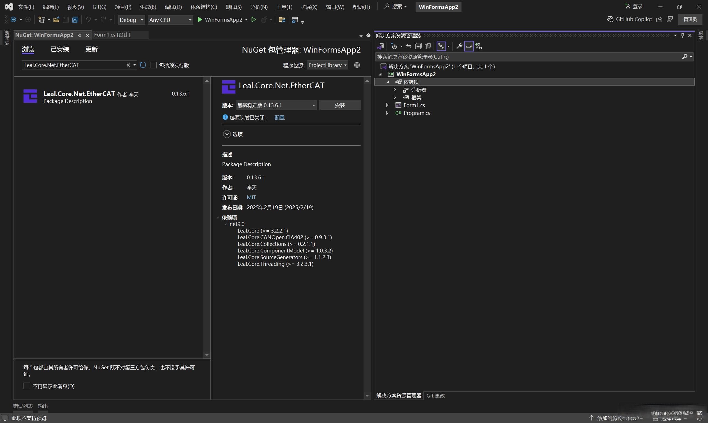The image size is (708, 423).
Task: Collapse All in Solution Explorer toolbar
Action: pyautogui.click(x=418, y=46)
